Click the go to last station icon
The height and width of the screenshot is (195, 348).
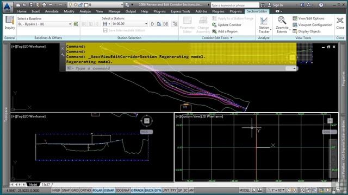(166, 24)
